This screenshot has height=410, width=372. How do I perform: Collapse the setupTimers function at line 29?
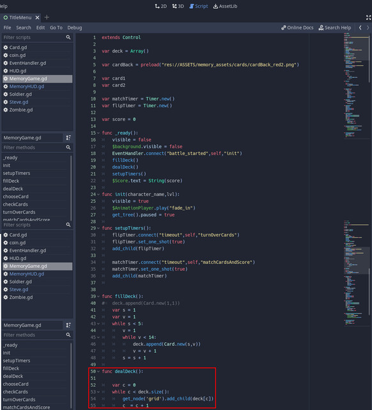tap(98, 228)
